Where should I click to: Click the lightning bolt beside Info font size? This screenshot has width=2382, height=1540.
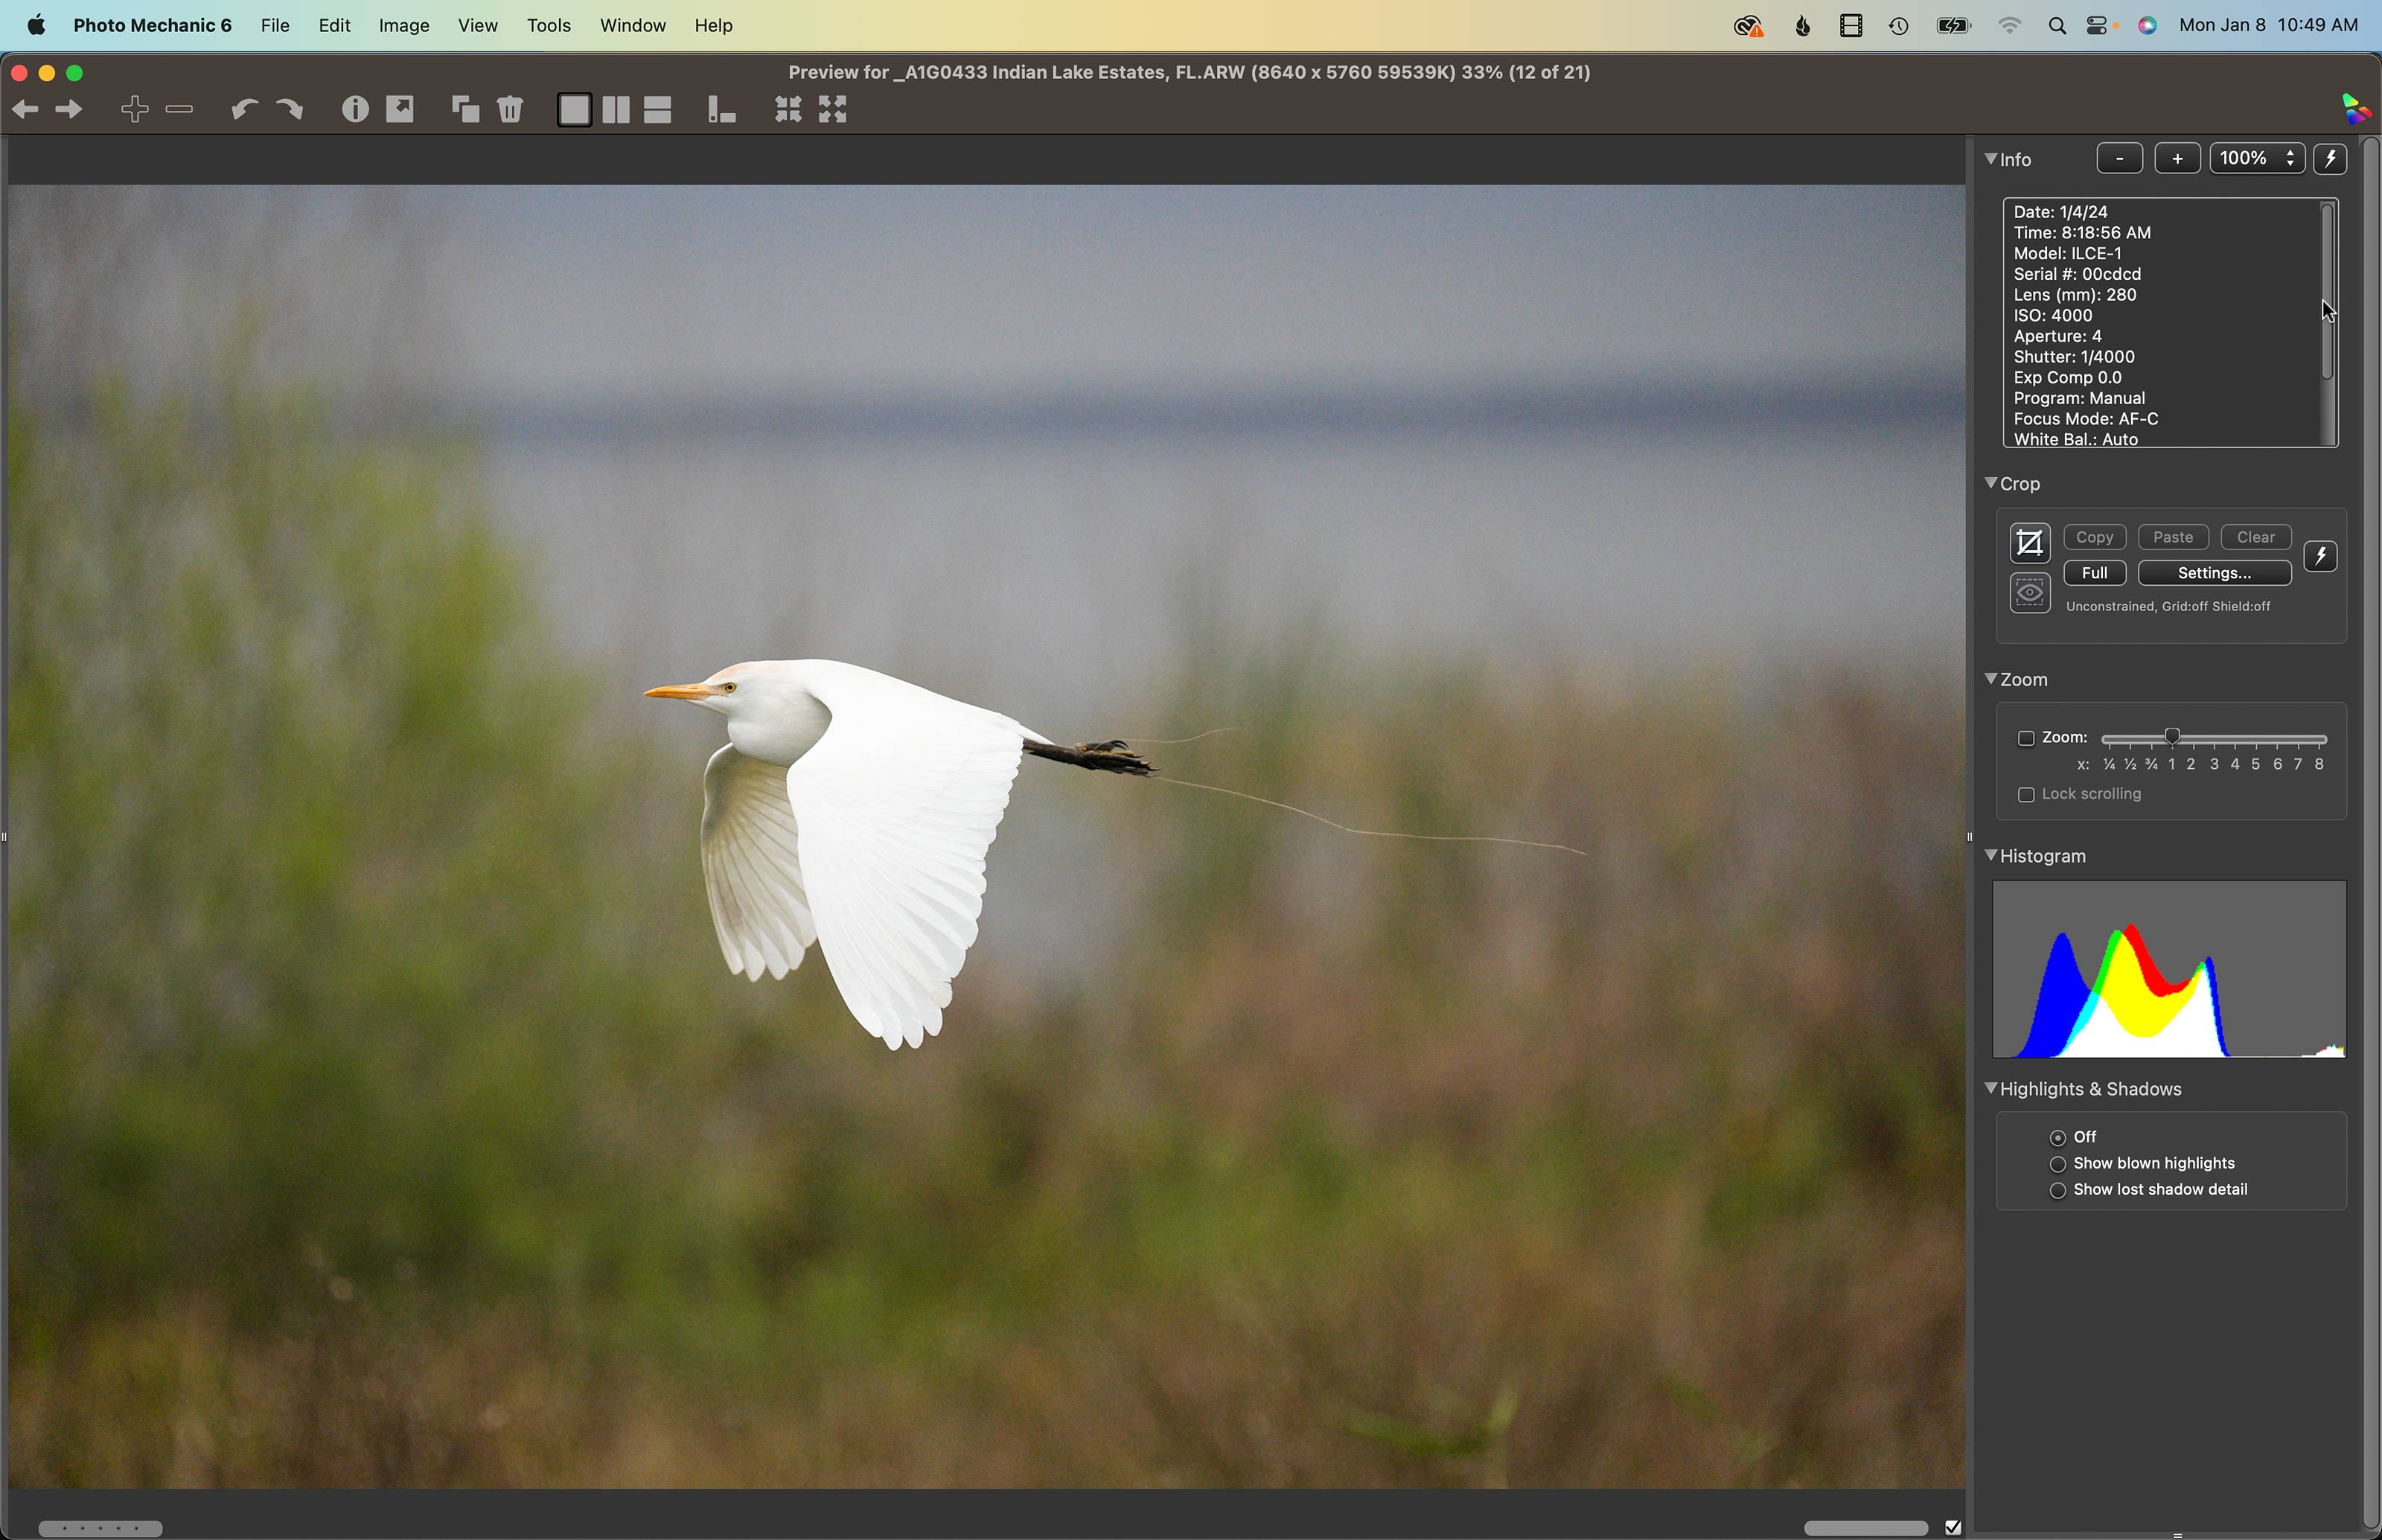pyautogui.click(x=2331, y=159)
